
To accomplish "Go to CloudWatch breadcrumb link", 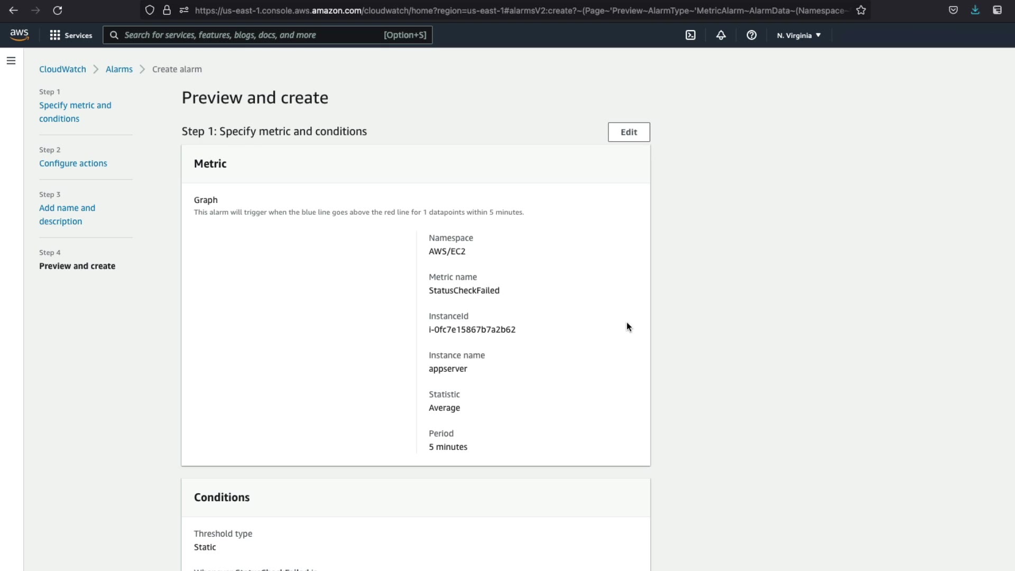I will tap(62, 69).
